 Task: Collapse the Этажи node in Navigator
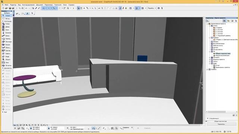209,26
